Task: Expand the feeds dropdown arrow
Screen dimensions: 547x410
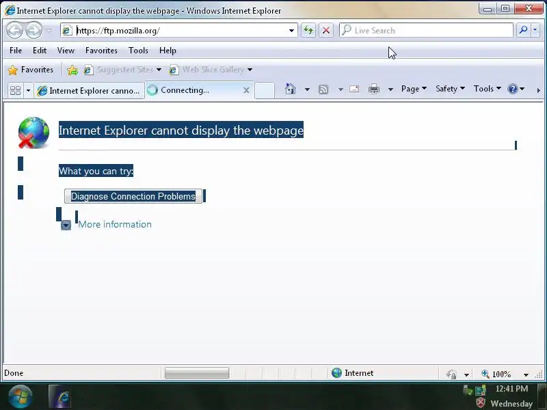Action: coord(341,90)
